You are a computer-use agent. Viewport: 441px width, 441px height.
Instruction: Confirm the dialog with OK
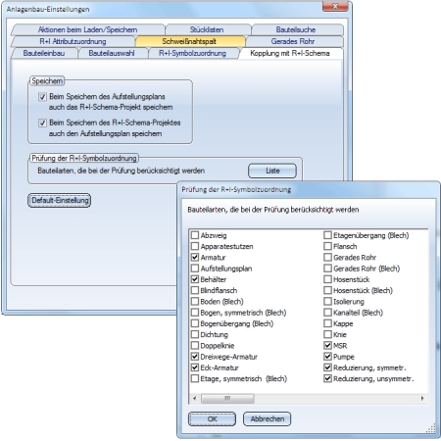[212, 418]
